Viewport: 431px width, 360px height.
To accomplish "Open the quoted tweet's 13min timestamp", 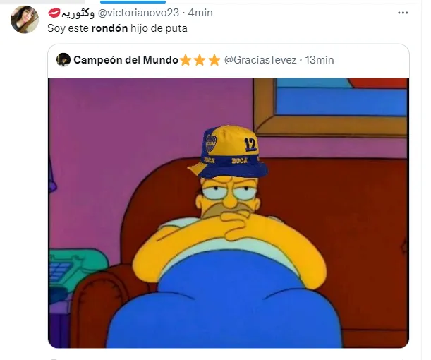I will 320,60.
